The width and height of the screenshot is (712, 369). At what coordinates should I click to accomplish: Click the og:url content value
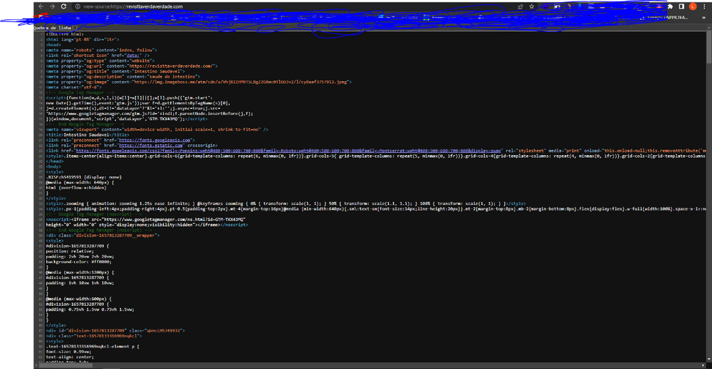(x=171, y=65)
